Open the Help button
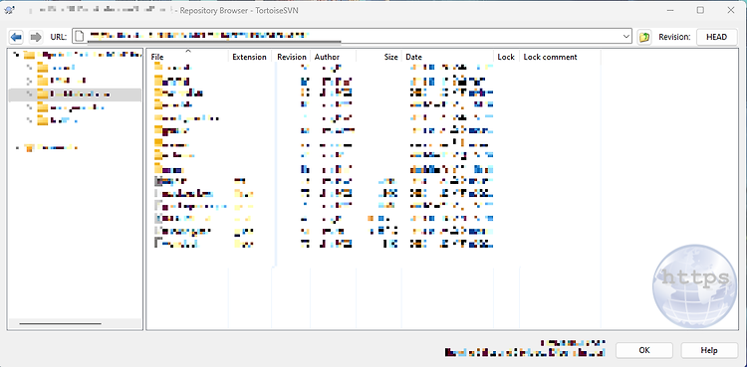The width and height of the screenshot is (747, 367). (709, 350)
